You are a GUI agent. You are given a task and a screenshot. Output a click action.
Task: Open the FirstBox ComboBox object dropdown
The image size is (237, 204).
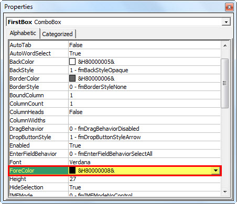tap(226, 22)
